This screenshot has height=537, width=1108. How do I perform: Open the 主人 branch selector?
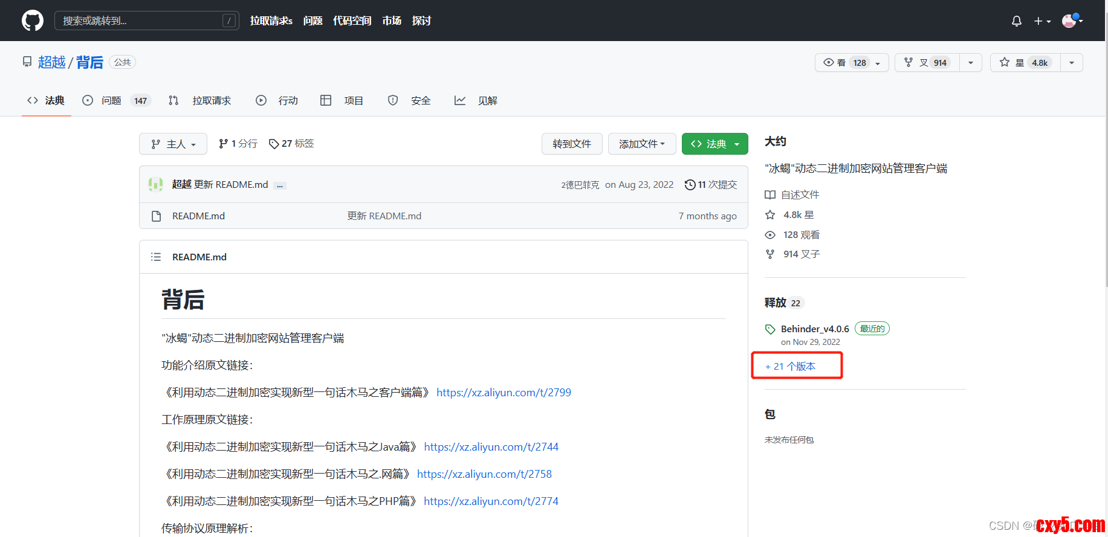coord(173,144)
